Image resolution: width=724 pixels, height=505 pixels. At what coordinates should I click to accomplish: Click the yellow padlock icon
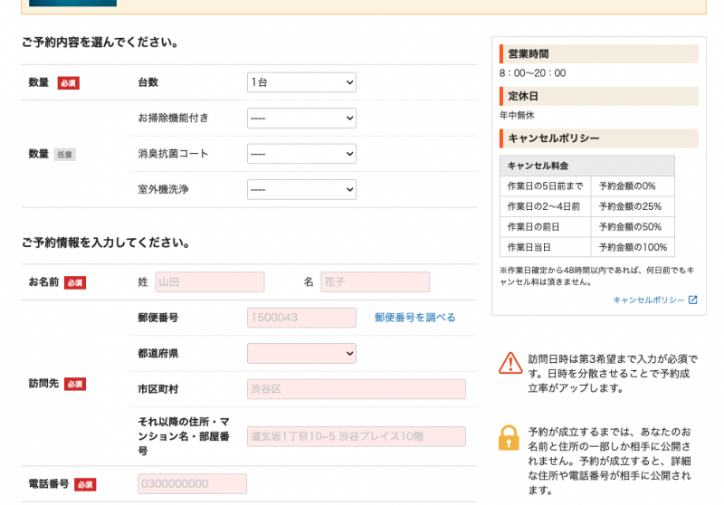click(510, 437)
